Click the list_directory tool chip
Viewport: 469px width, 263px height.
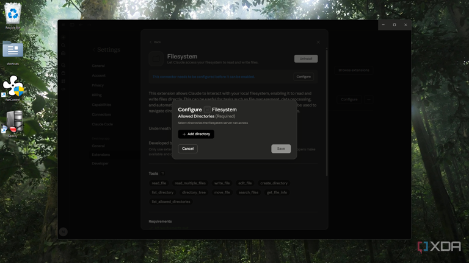162,192
